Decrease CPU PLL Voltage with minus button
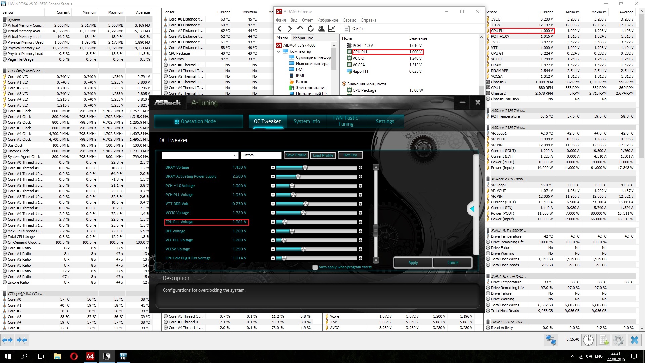The width and height of the screenshot is (645, 363). [x=273, y=222]
